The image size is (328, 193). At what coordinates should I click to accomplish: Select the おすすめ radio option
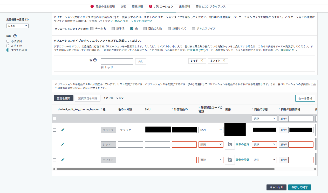pos(8,46)
